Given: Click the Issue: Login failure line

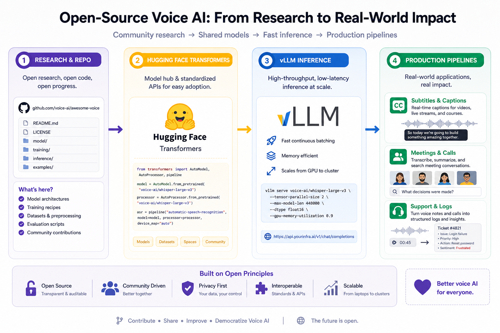Looking at the screenshot, I should click(x=452, y=234).
